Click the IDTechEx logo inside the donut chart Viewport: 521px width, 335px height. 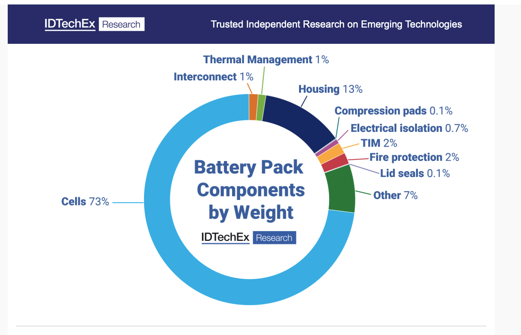tap(225, 237)
